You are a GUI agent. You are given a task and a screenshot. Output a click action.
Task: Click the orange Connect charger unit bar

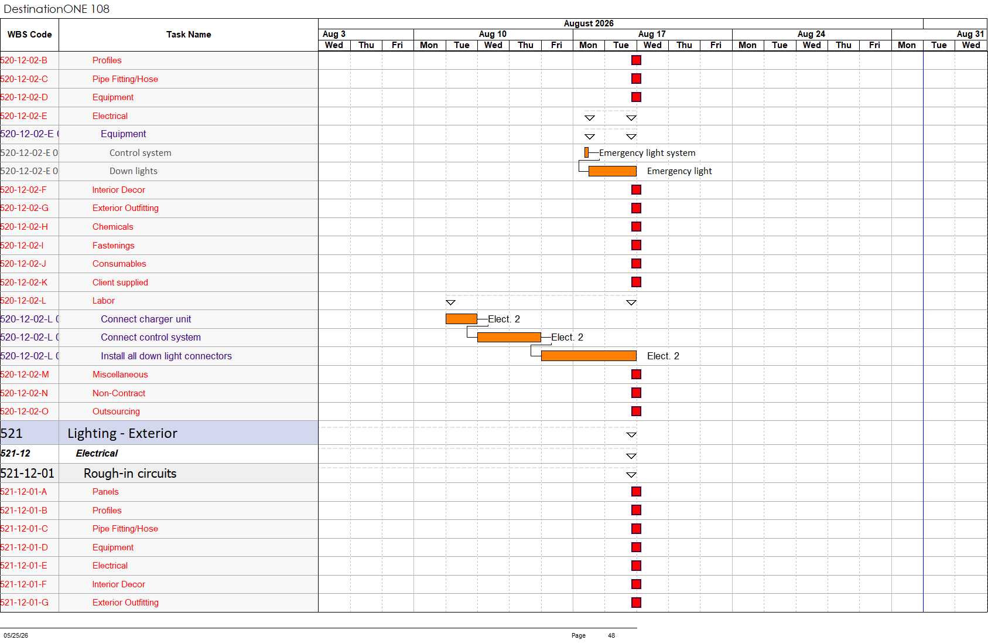(x=461, y=319)
